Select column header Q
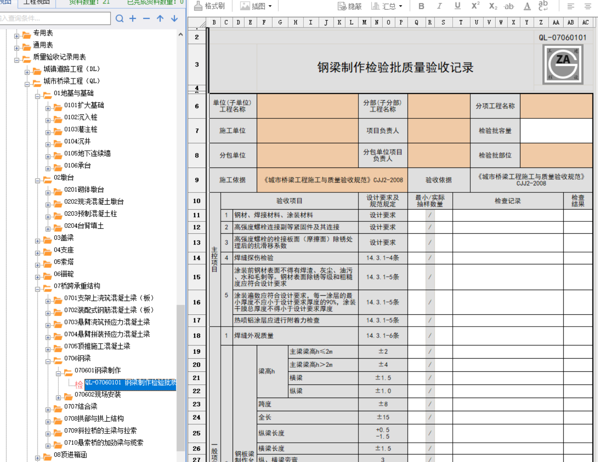This screenshot has width=598, height=462. pyautogui.click(x=416, y=22)
